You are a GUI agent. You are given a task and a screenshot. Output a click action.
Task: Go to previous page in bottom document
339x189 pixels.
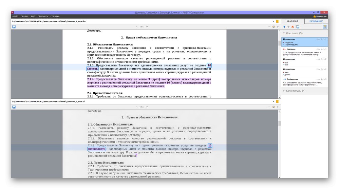(x=136, y=107)
